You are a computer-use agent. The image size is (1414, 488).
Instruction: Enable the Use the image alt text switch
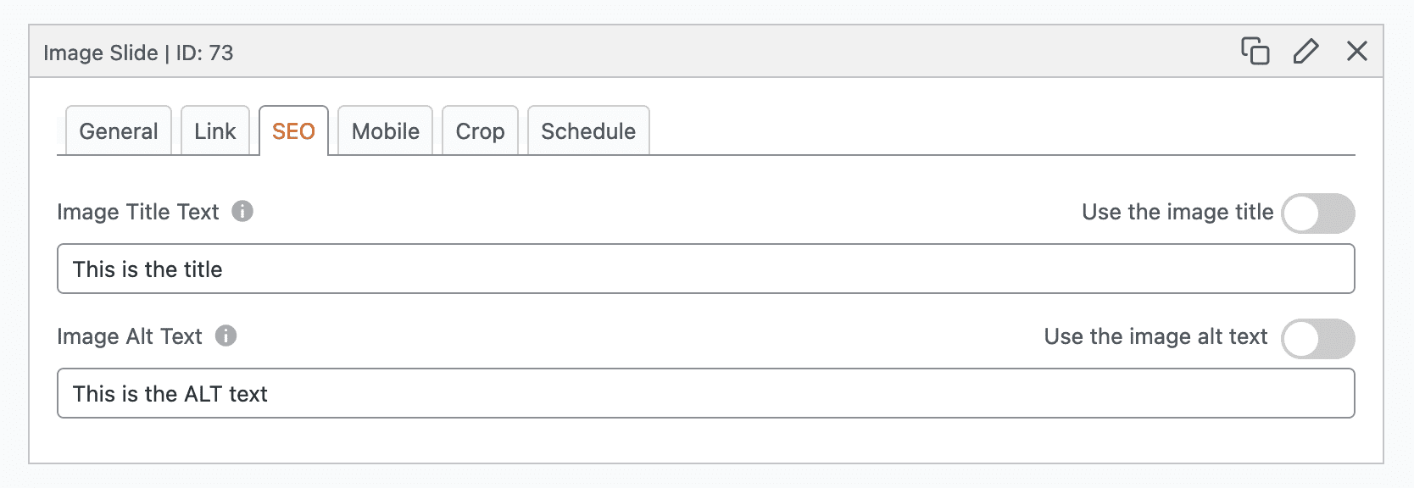point(1317,338)
